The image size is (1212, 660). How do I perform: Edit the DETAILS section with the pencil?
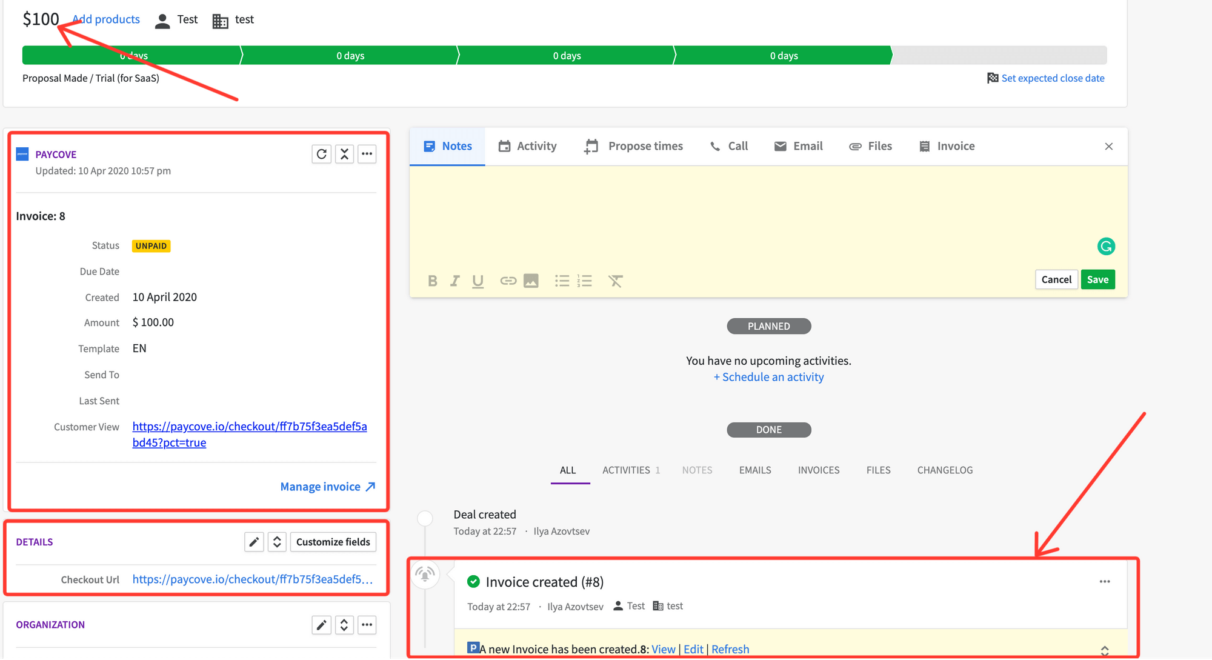pos(254,541)
